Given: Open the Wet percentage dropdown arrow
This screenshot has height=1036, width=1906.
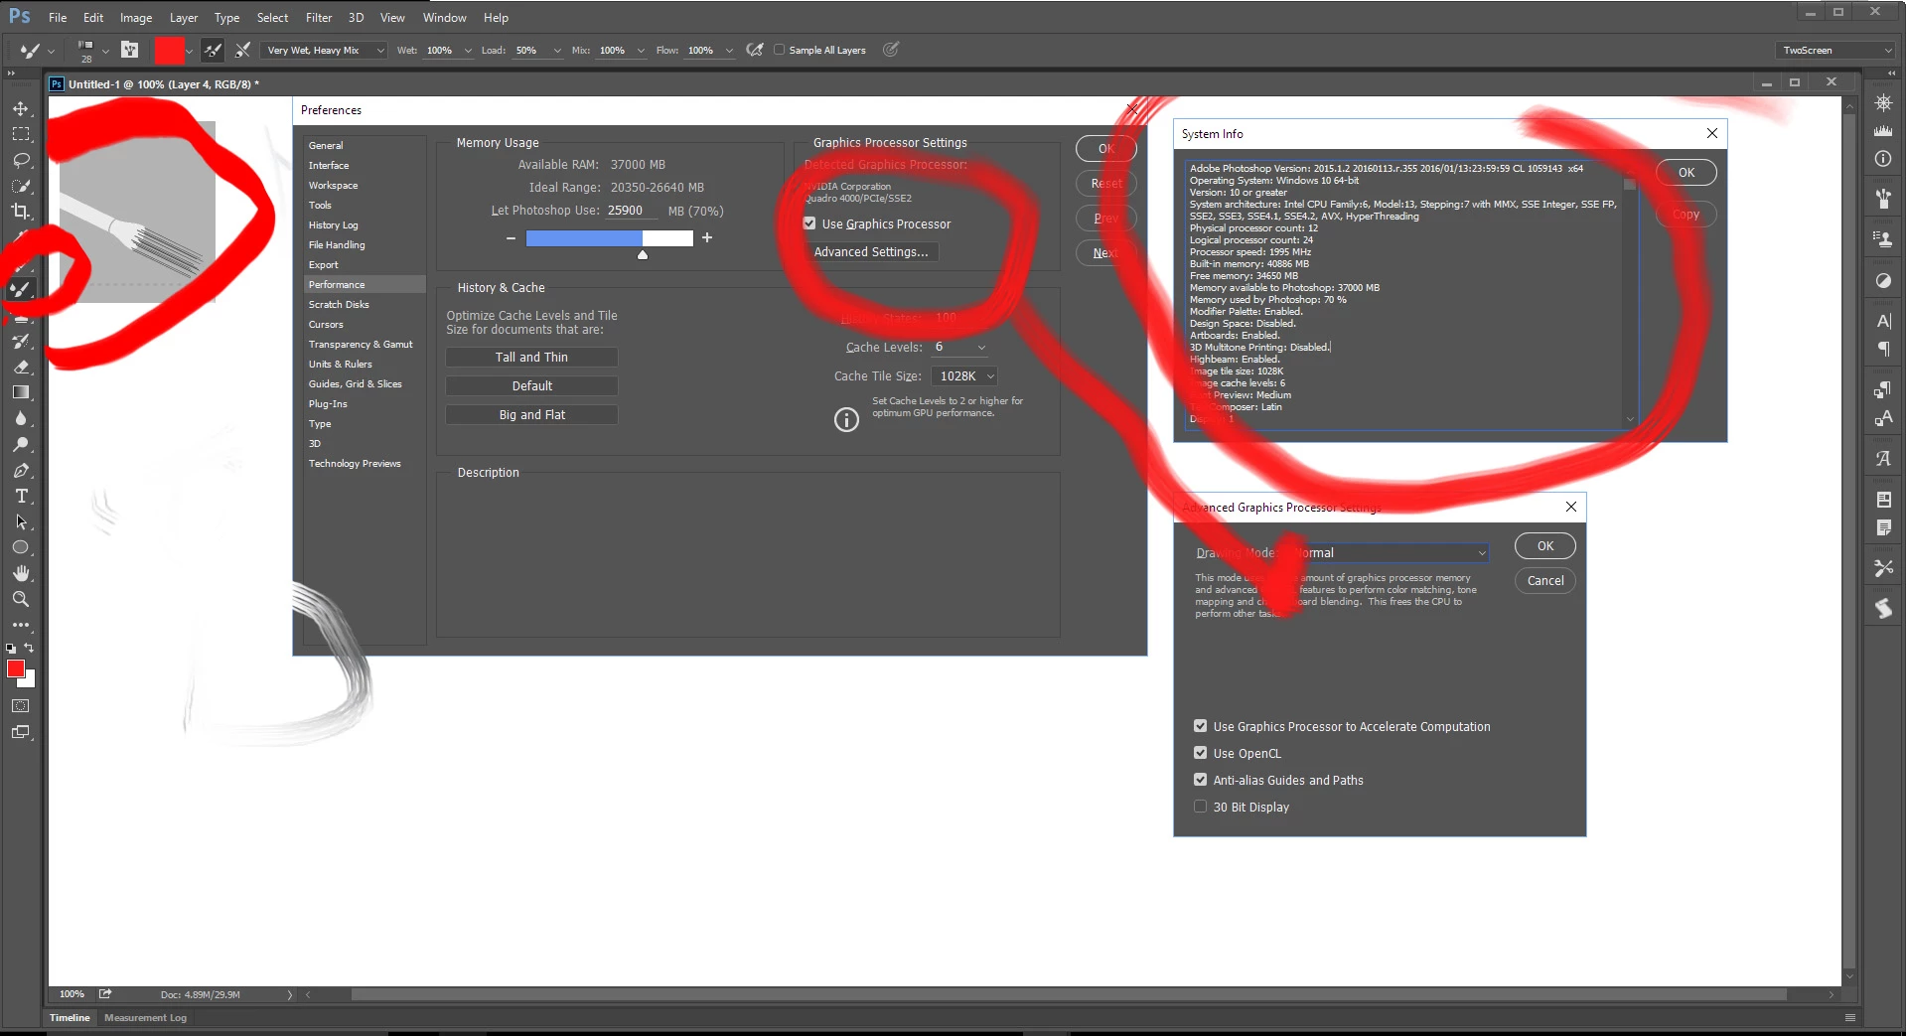Looking at the screenshot, I should point(468,50).
